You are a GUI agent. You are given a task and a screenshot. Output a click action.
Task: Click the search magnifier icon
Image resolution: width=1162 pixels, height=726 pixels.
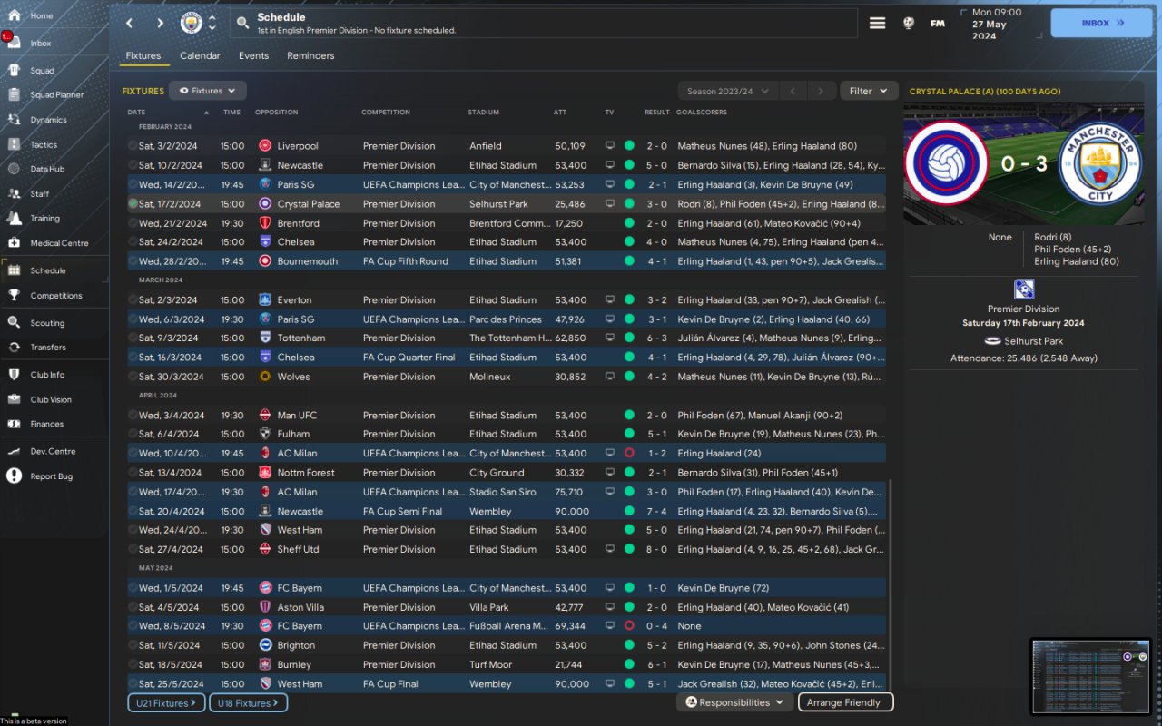click(x=242, y=23)
